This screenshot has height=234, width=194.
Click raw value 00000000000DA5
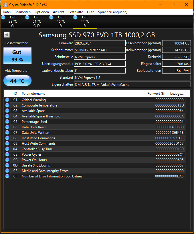(169, 176)
